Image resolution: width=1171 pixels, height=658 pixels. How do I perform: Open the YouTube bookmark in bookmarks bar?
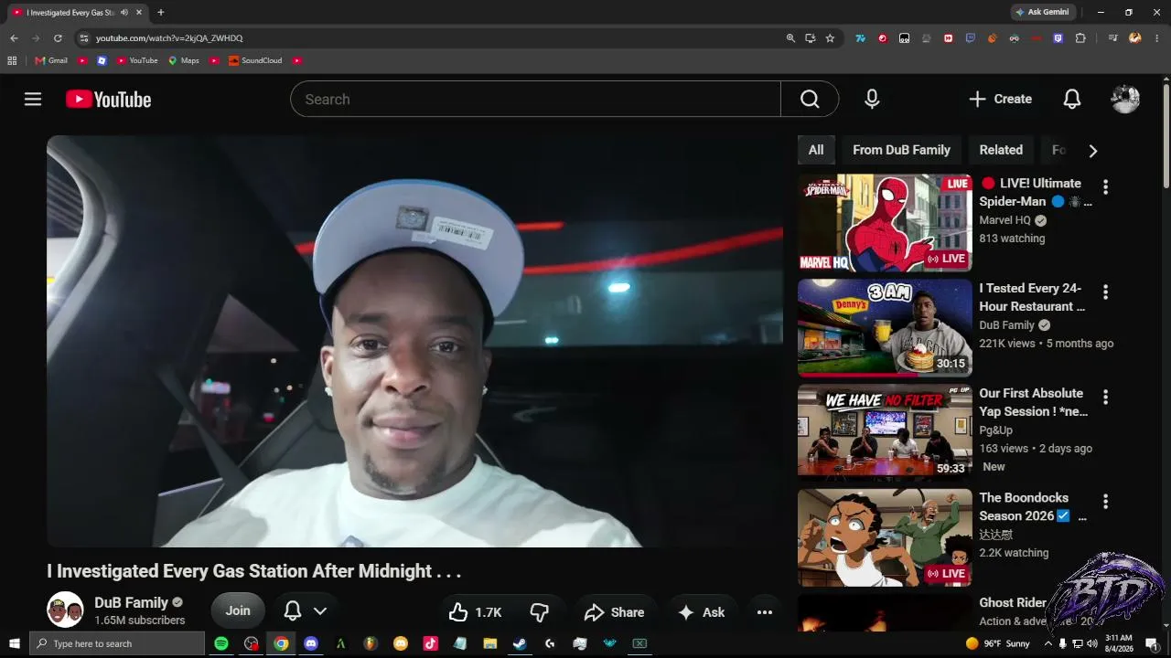[x=137, y=60]
